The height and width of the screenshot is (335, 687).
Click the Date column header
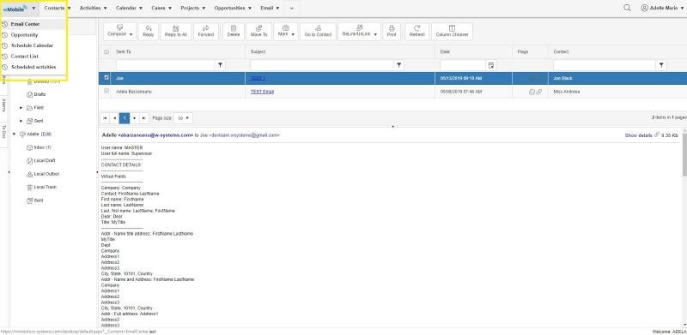tap(445, 51)
